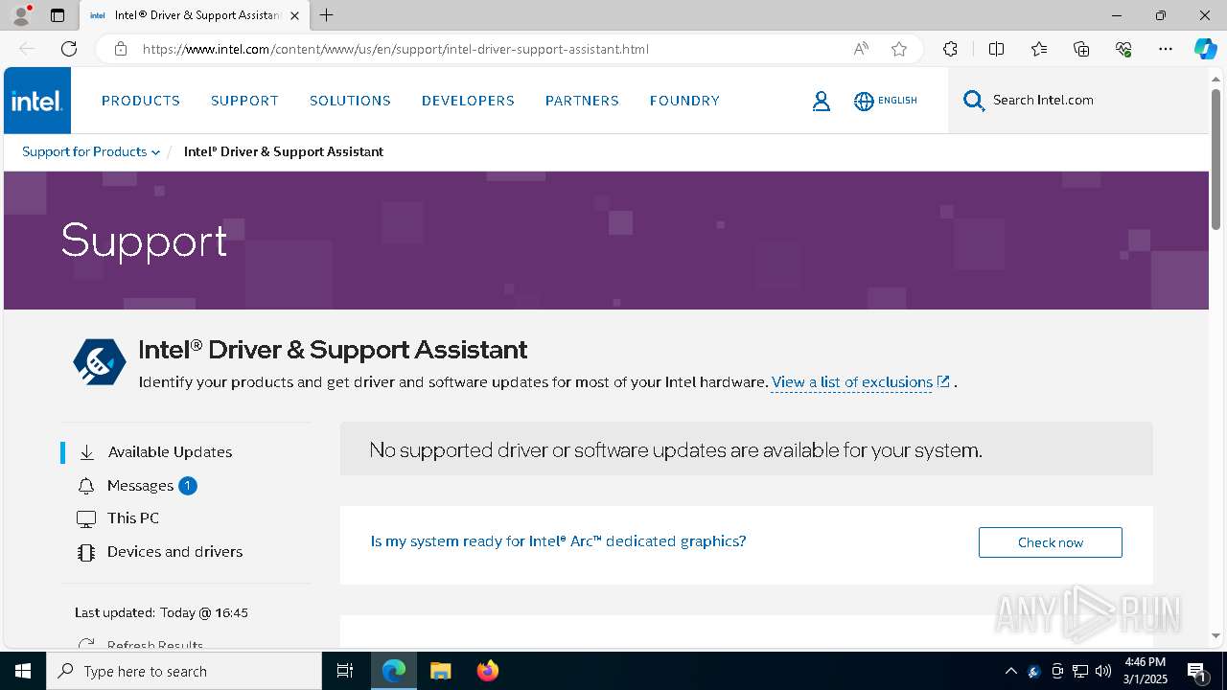Refresh the page with the reload icon
The width and height of the screenshot is (1227, 690).
pyautogui.click(x=69, y=49)
